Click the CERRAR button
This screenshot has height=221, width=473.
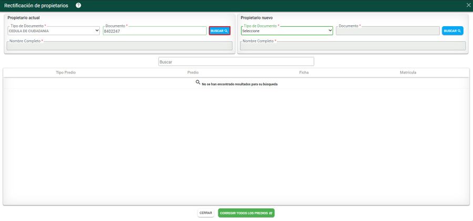[x=206, y=213]
